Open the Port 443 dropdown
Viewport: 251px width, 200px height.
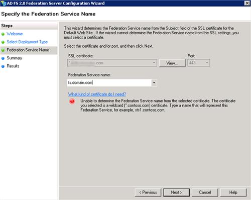(x=199, y=63)
